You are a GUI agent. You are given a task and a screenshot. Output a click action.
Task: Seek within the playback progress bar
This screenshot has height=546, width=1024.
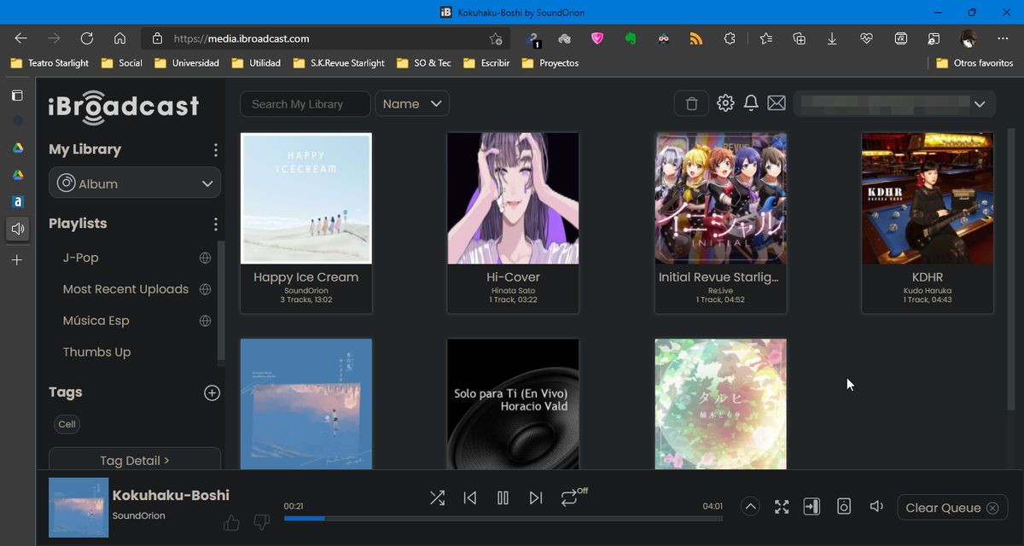point(503,518)
